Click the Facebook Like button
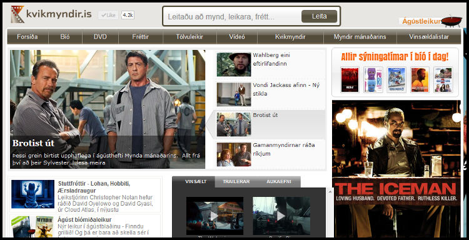This screenshot has width=469, height=240. tap(108, 15)
